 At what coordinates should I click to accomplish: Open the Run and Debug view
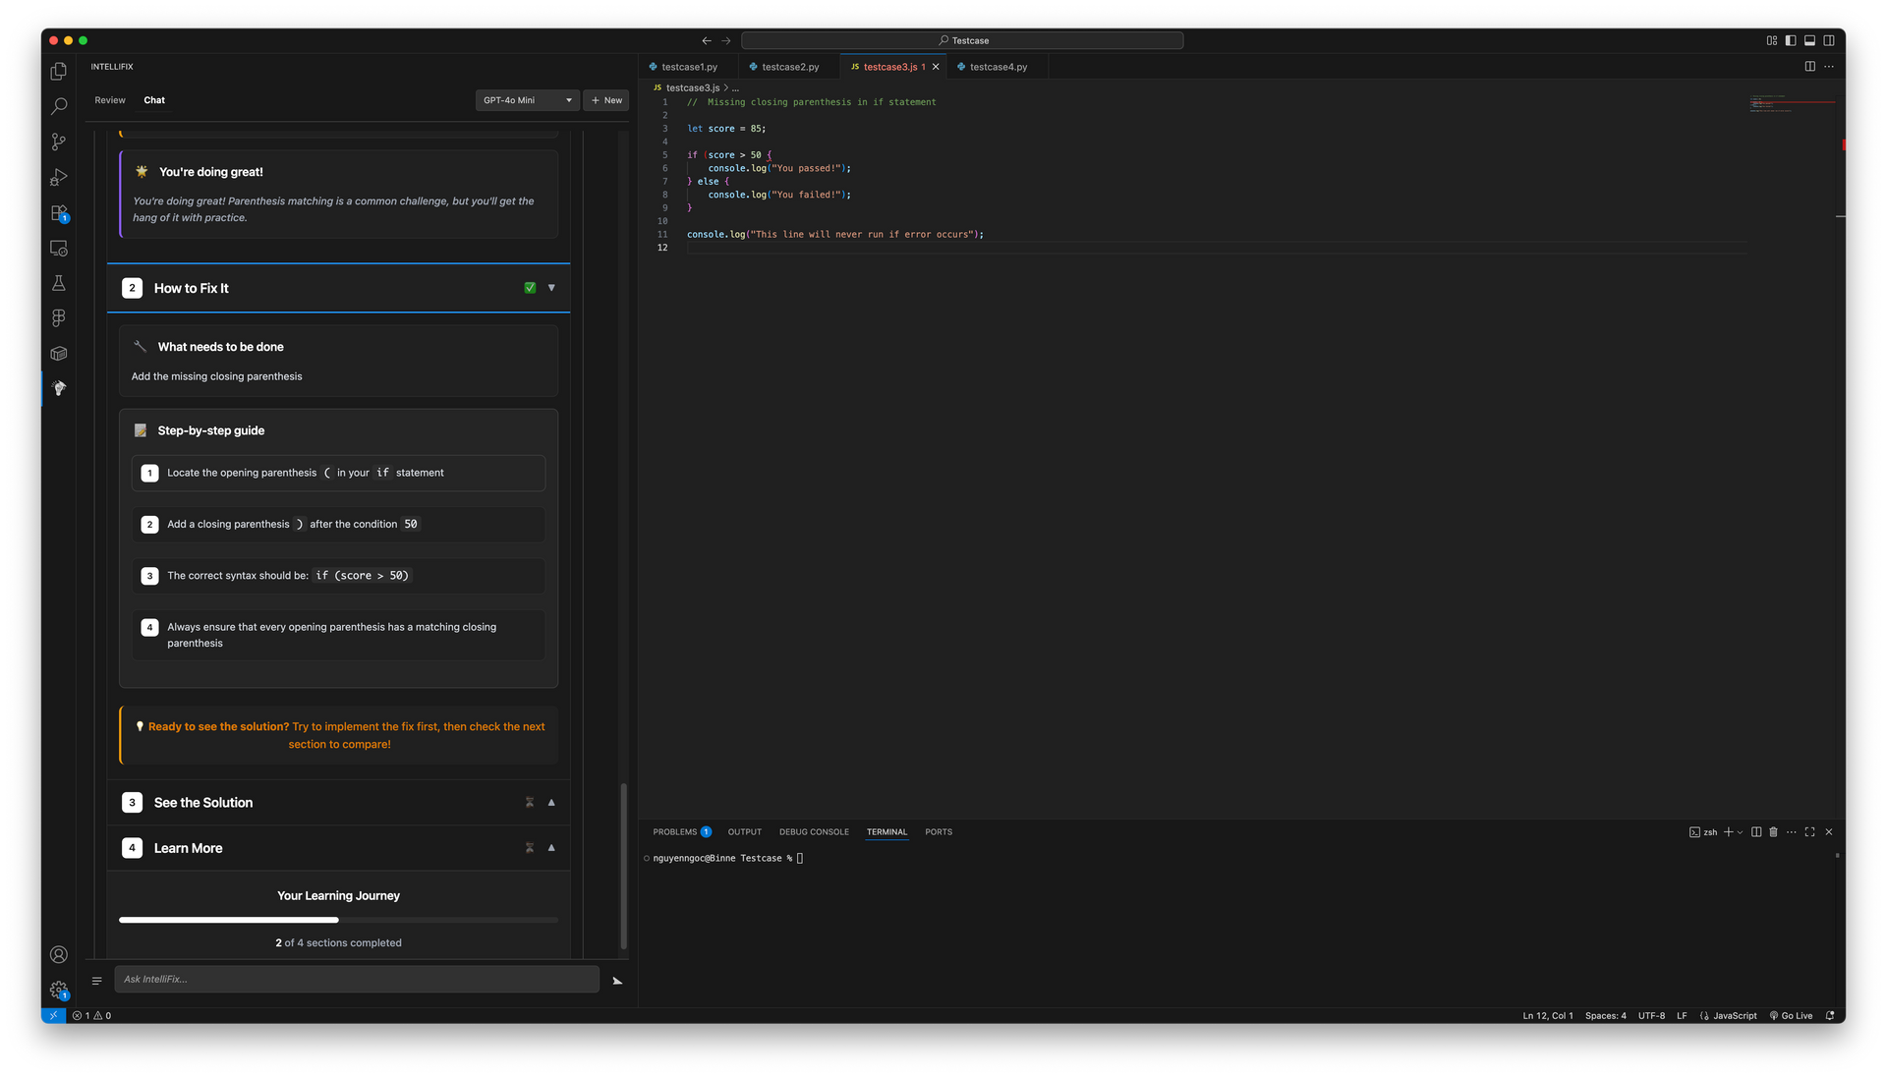[59, 177]
